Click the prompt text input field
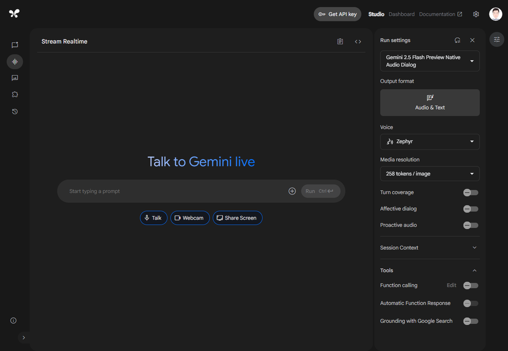Viewport: 508px width, 351px height. pyautogui.click(x=175, y=191)
